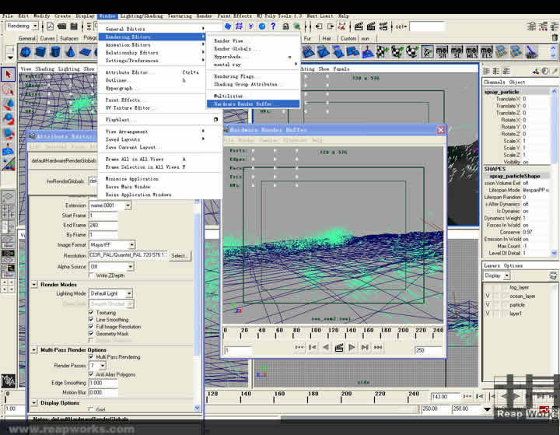560x435 pixels.
Task: Toggle Multi Pass Rendering checkbox
Action: click(91, 356)
